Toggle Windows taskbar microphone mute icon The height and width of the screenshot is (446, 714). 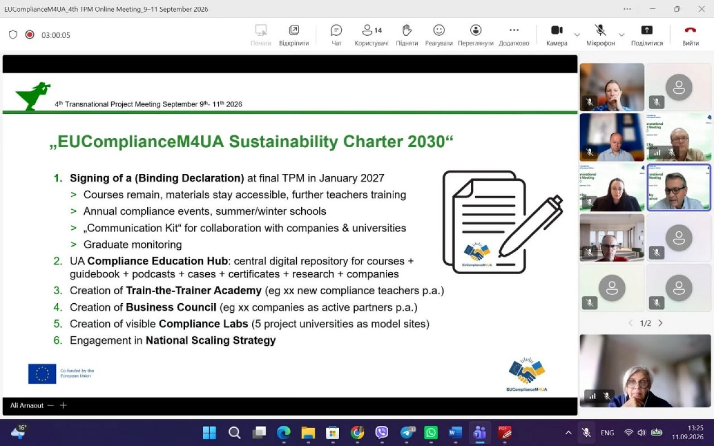click(x=586, y=432)
